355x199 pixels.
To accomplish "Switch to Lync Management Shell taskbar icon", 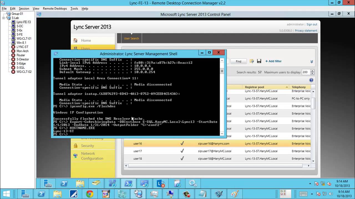I will (x=128, y=184).
